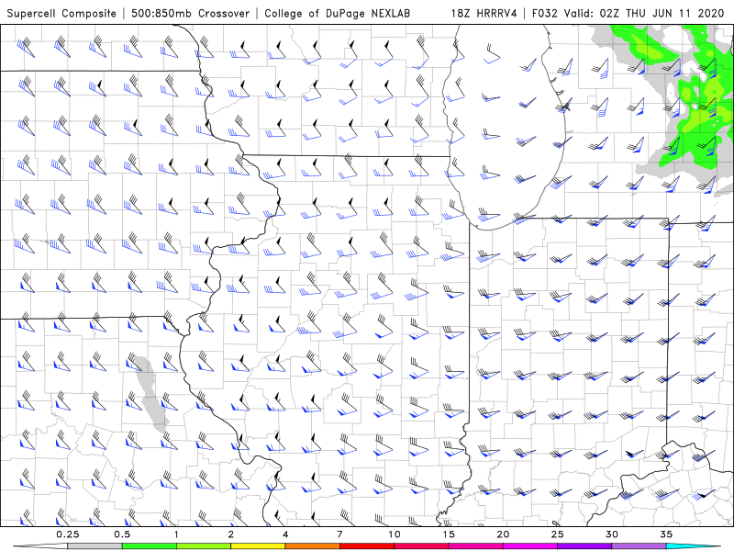Click the white below-0.25 legend arrow
Viewport: 734px width, 551px height.
40,546
